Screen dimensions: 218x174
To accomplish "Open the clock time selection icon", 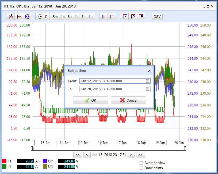I will coord(40,17).
